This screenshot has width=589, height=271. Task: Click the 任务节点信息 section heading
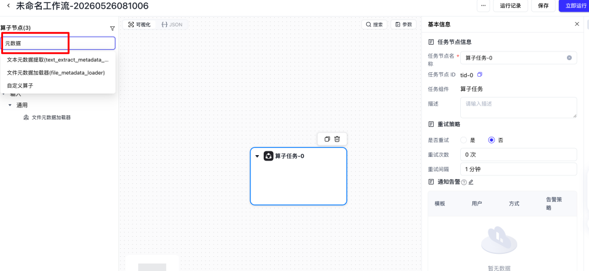455,42
